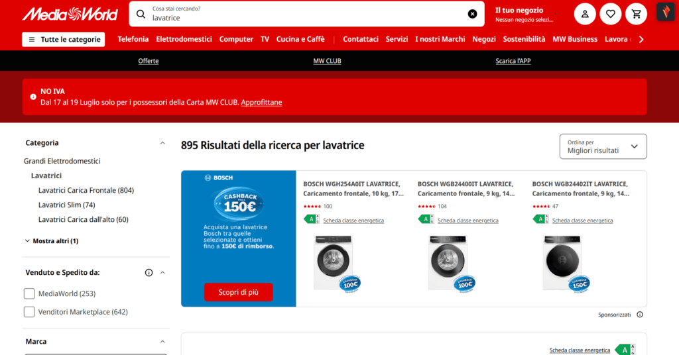Screen dimensions: 679x355
Task: Open the BOSCH WGB24400IT washing machine image
Action: 451,264
